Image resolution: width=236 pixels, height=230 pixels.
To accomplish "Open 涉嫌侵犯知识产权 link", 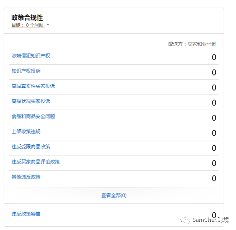I will pyautogui.click(x=31, y=56).
